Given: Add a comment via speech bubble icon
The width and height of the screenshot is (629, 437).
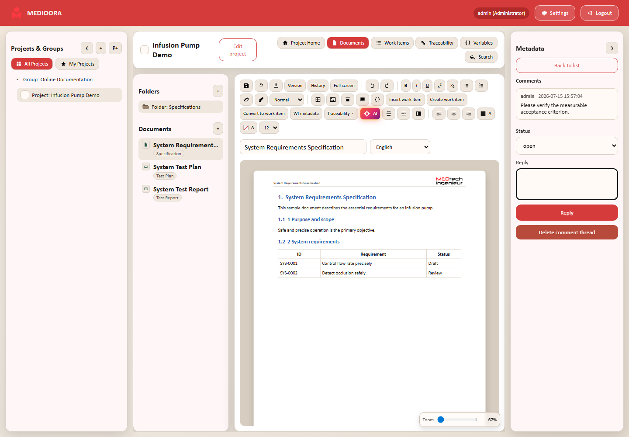Looking at the screenshot, I should coord(363,100).
